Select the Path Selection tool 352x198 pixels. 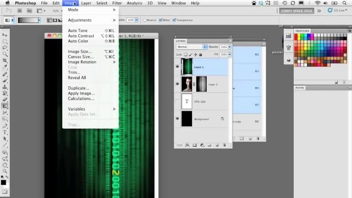tap(5, 139)
